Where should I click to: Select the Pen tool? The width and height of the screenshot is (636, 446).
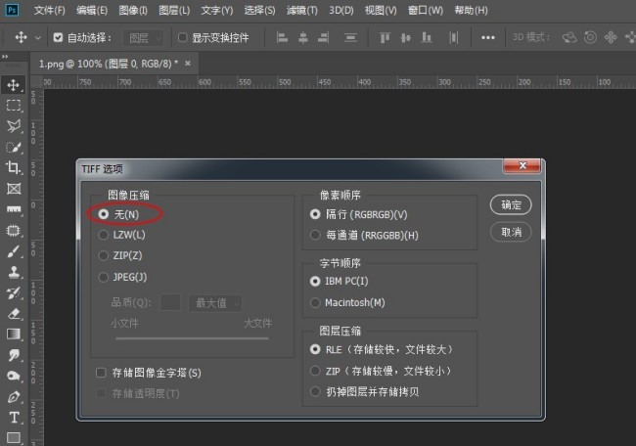(x=14, y=396)
